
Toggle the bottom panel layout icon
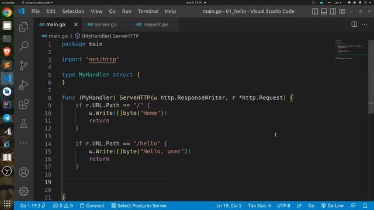(324, 11)
